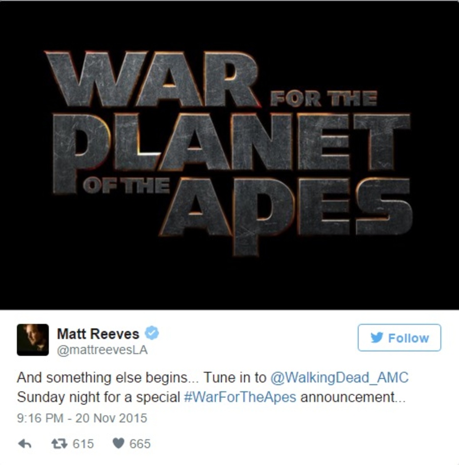The height and width of the screenshot is (465, 459).
Task: Click 'FOR THE' text in the logo
Action: tap(324, 99)
